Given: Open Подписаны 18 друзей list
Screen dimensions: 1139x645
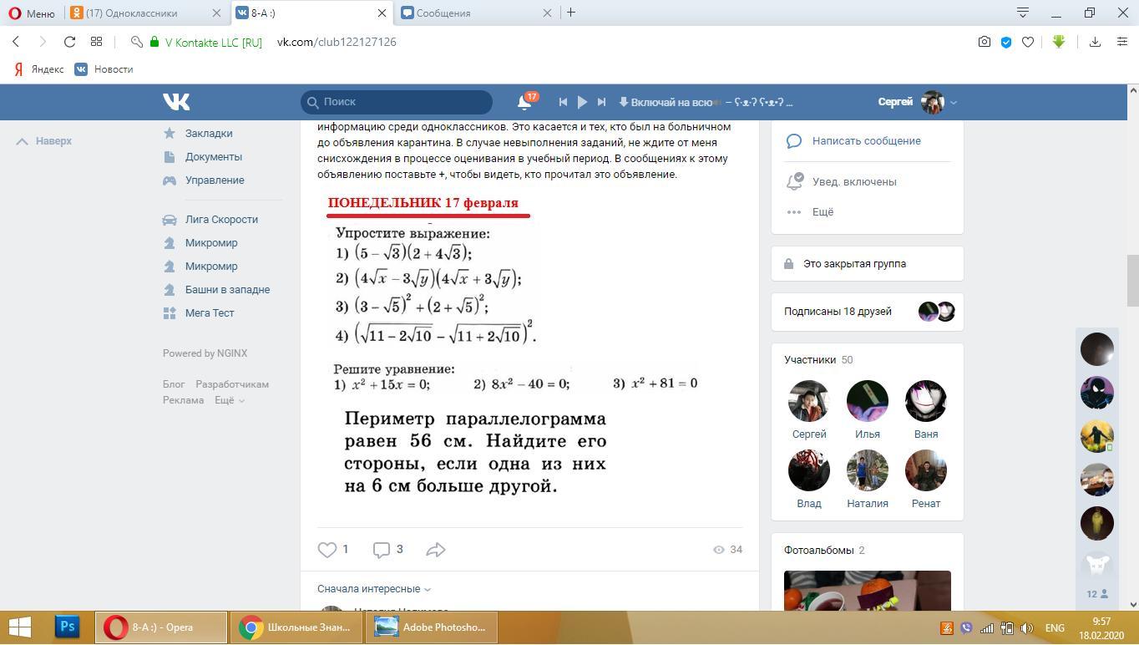Looking at the screenshot, I should coord(838,312).
